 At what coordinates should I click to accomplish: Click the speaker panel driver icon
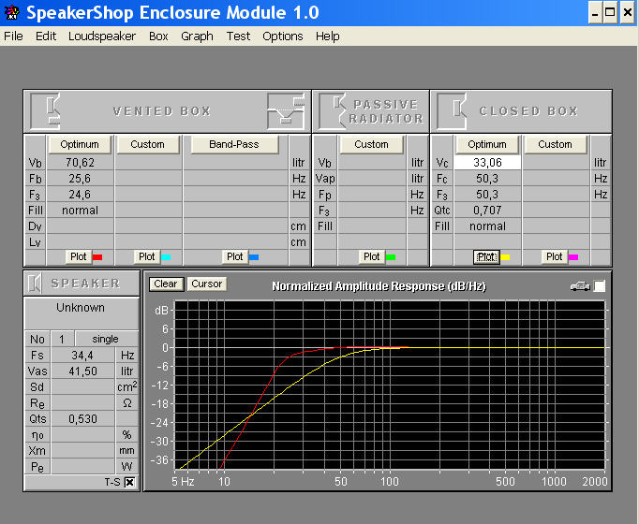point(35,284)
